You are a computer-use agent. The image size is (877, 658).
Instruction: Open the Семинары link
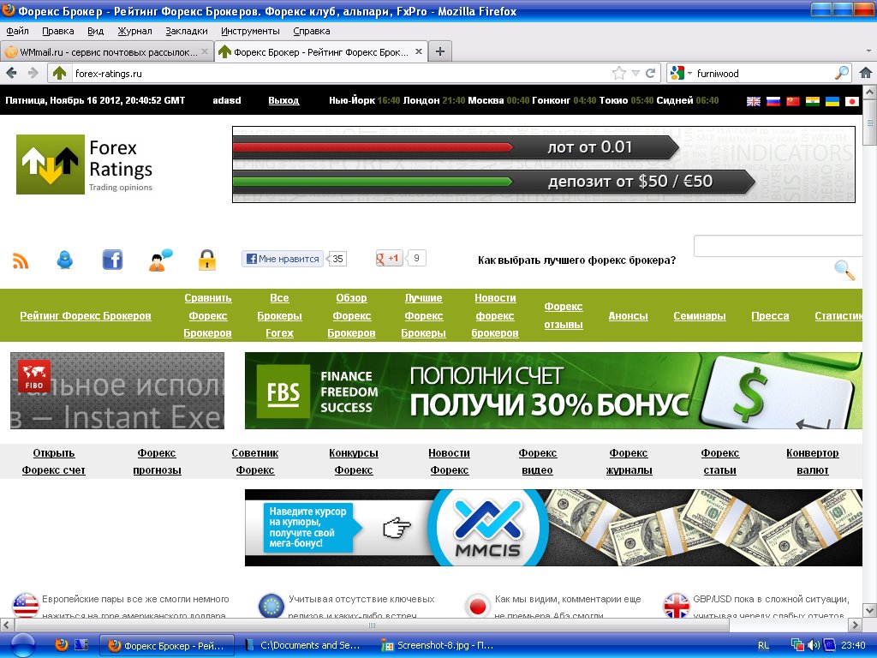click(699, 316)
